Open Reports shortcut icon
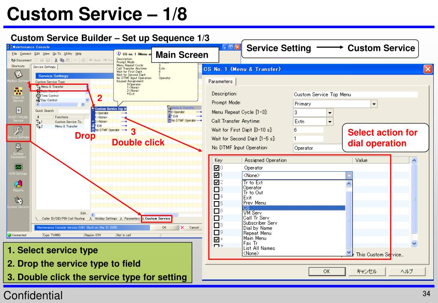Screen dimensions: 438x303 tap(18, 184)
